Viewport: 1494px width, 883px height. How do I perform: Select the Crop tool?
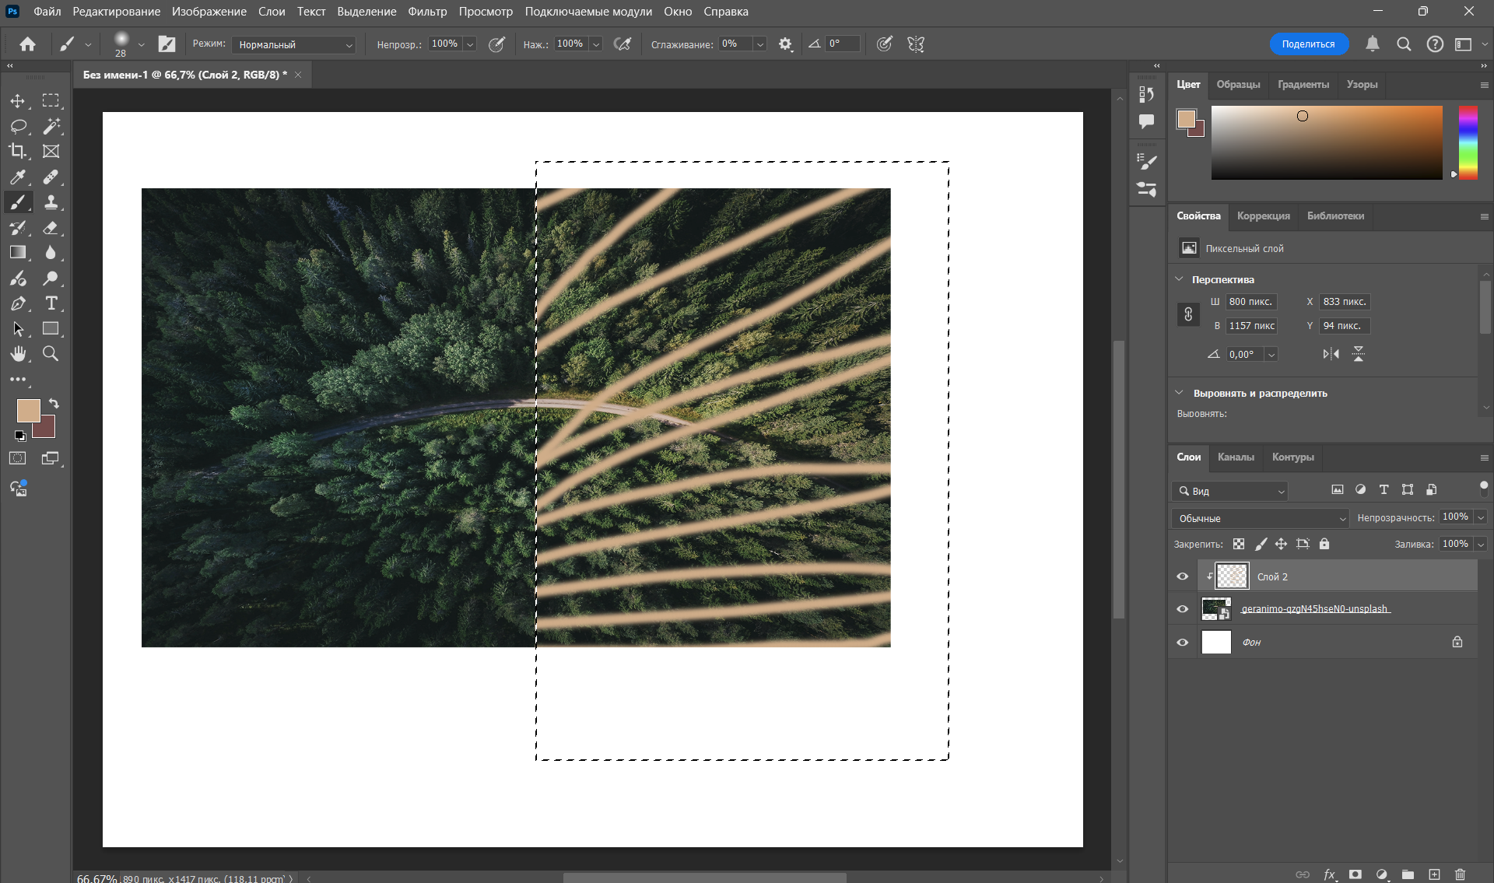point(17,151)
